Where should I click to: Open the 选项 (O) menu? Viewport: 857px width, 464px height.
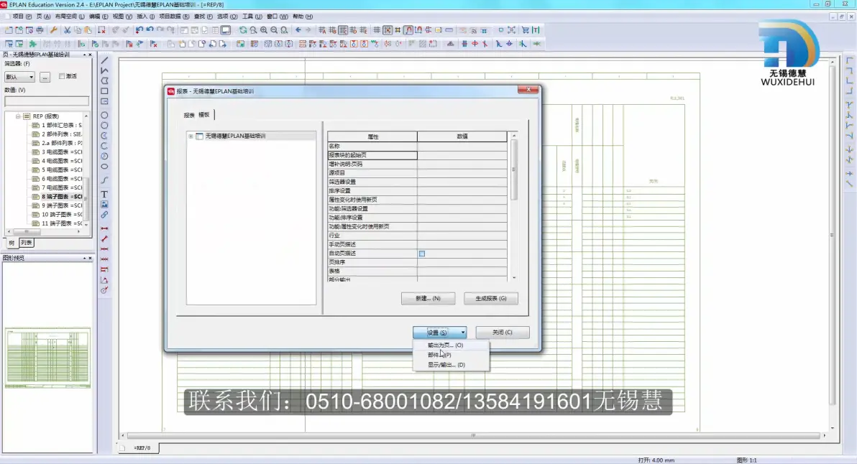[x=227, y=17]
